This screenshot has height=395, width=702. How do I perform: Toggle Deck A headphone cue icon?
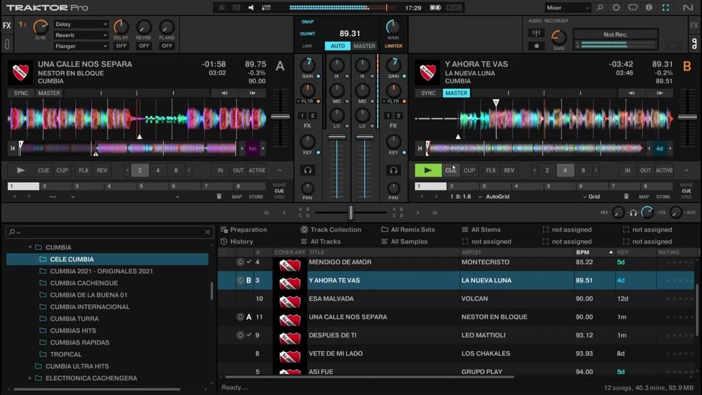tap(308, 171)
